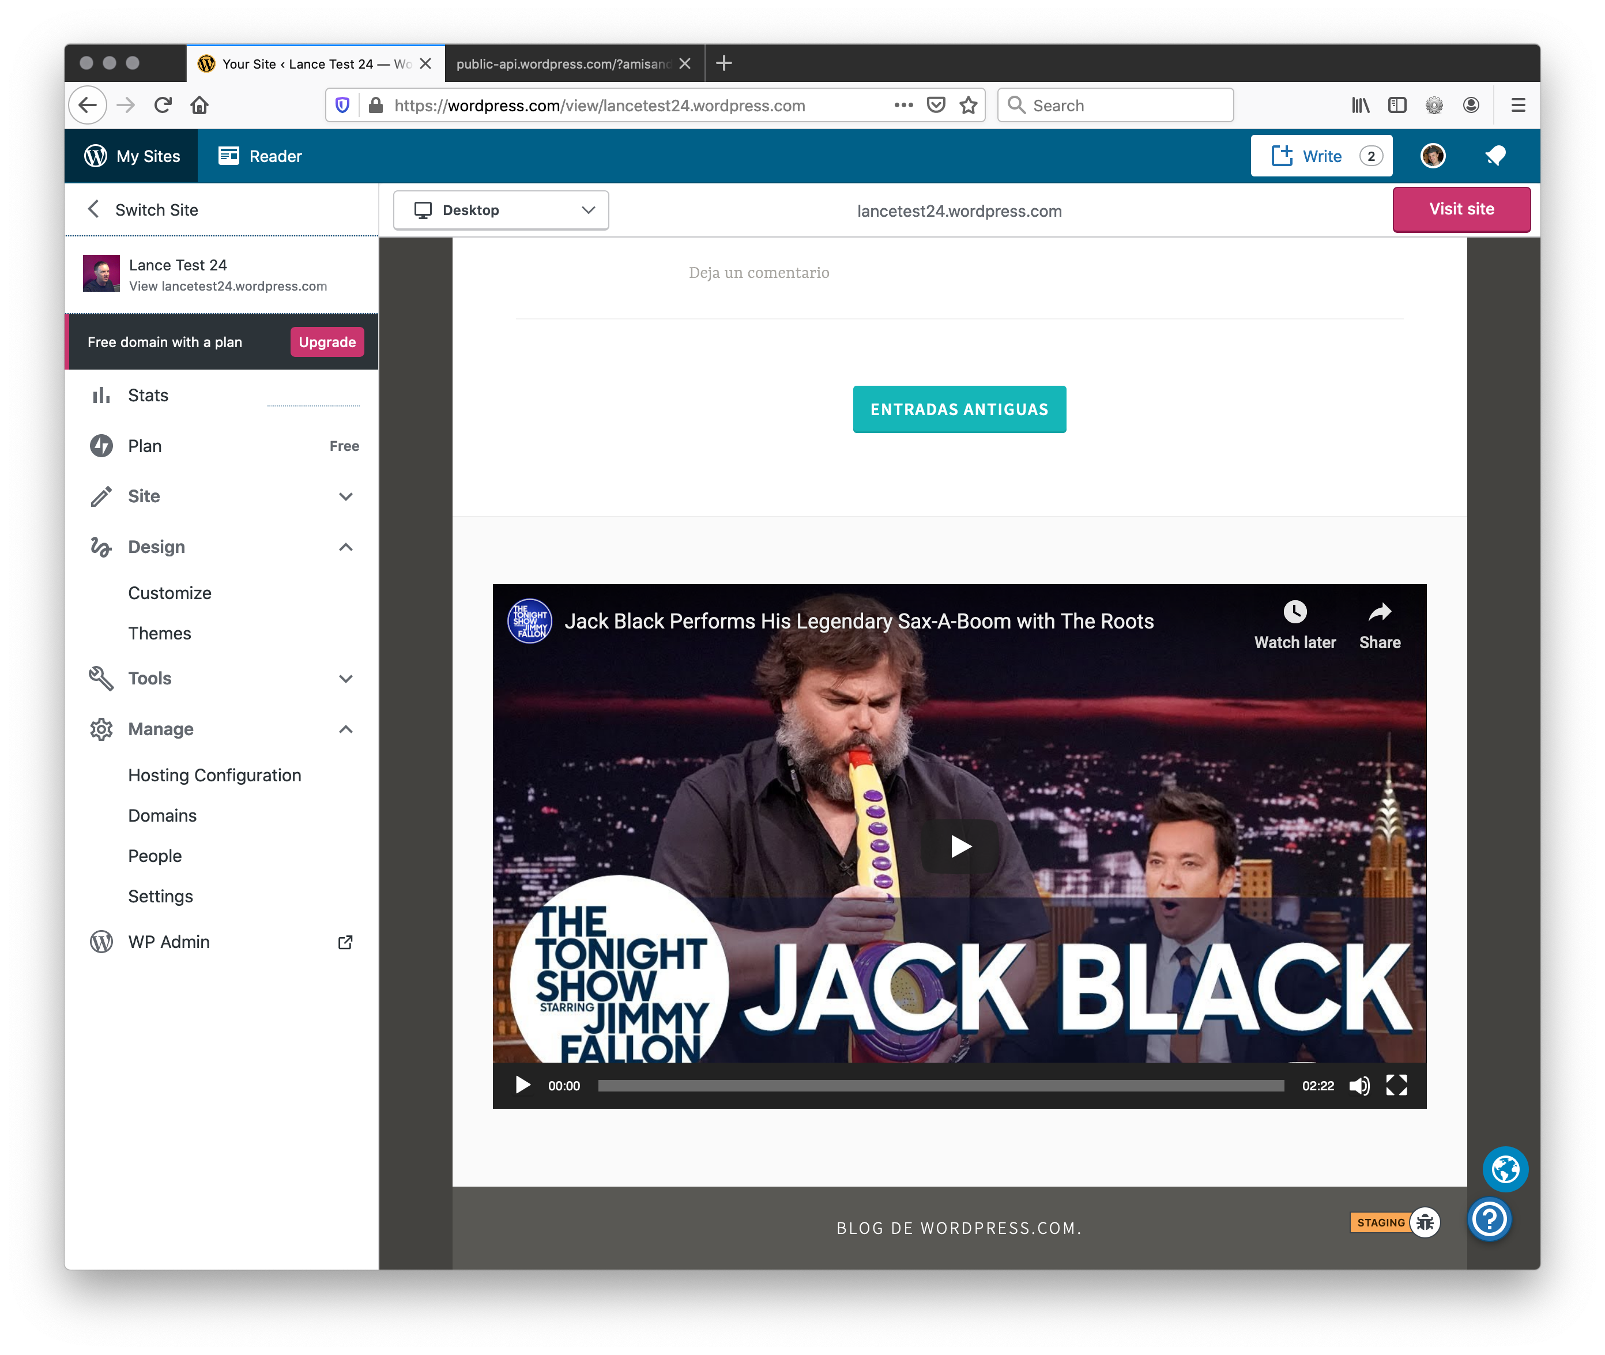Go back with browser back arrow

[88, 106]
